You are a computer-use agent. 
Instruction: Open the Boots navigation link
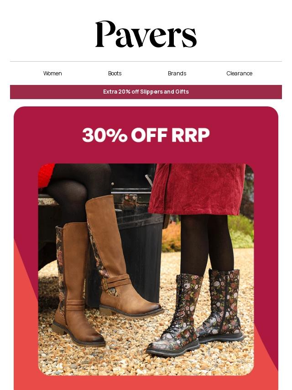pyautogui.click(x=115, y=74)
